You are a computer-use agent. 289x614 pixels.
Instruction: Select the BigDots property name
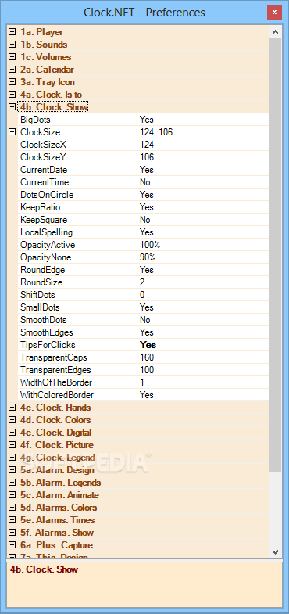tap(35, 120)
